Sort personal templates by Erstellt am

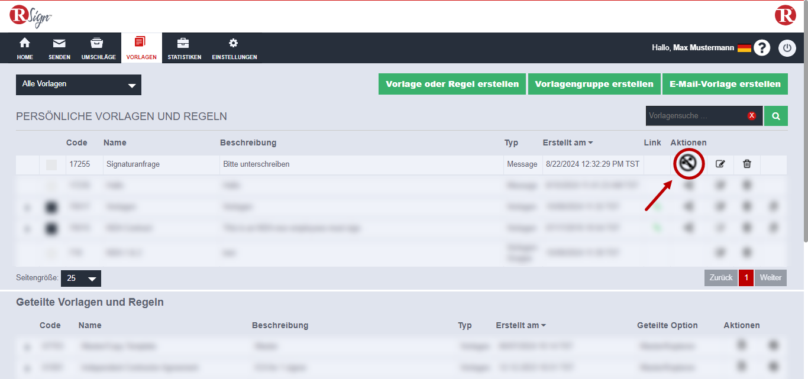pos(567,142)
